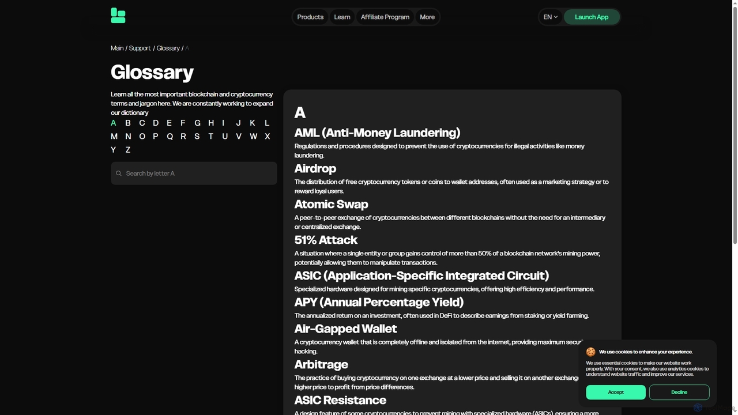Go to Main breadcrumb link
This screenshot has width=738, height=415.
click(x=117, y=48)
